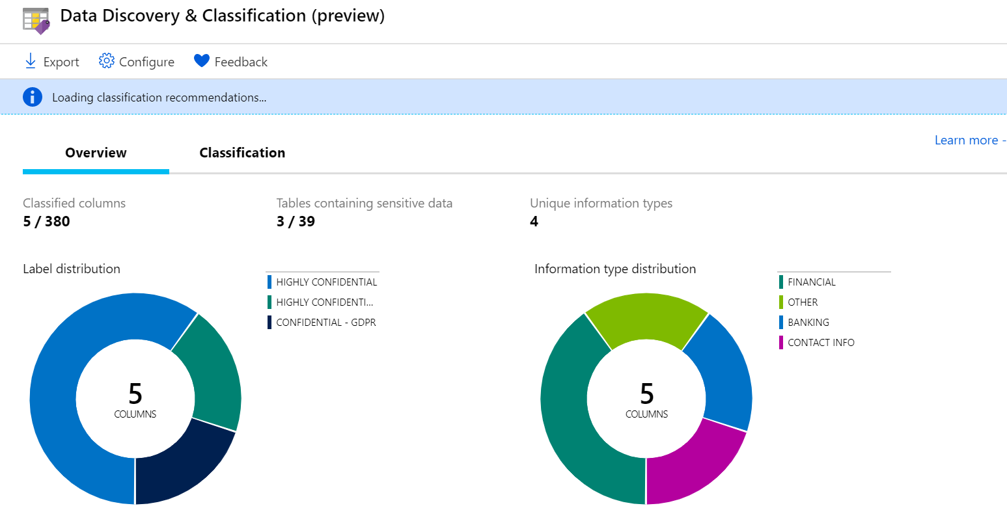
Task: Click the Feedback heart icon
Action: pyautogui.click(x=202, y=61)
